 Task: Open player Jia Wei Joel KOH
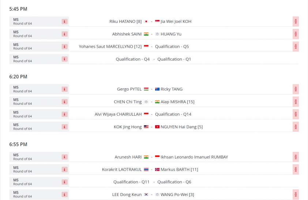coord(176,22)
